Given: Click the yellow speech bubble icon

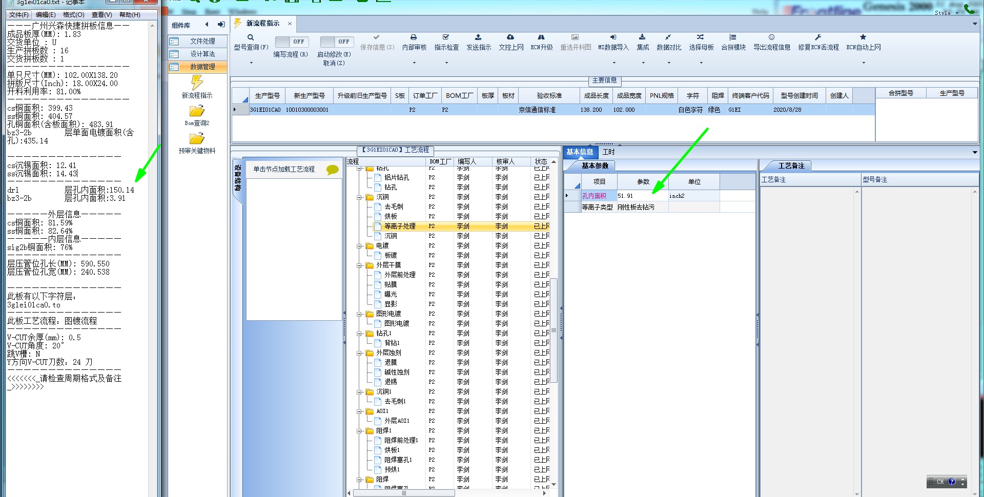Looking at the screenshot, I should coord(332,170).
